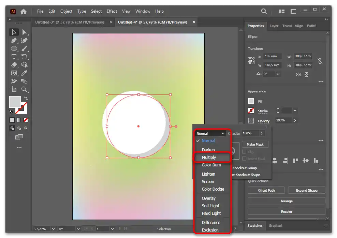
Task: Click the Make Mask button
Action: pos(255,144)
